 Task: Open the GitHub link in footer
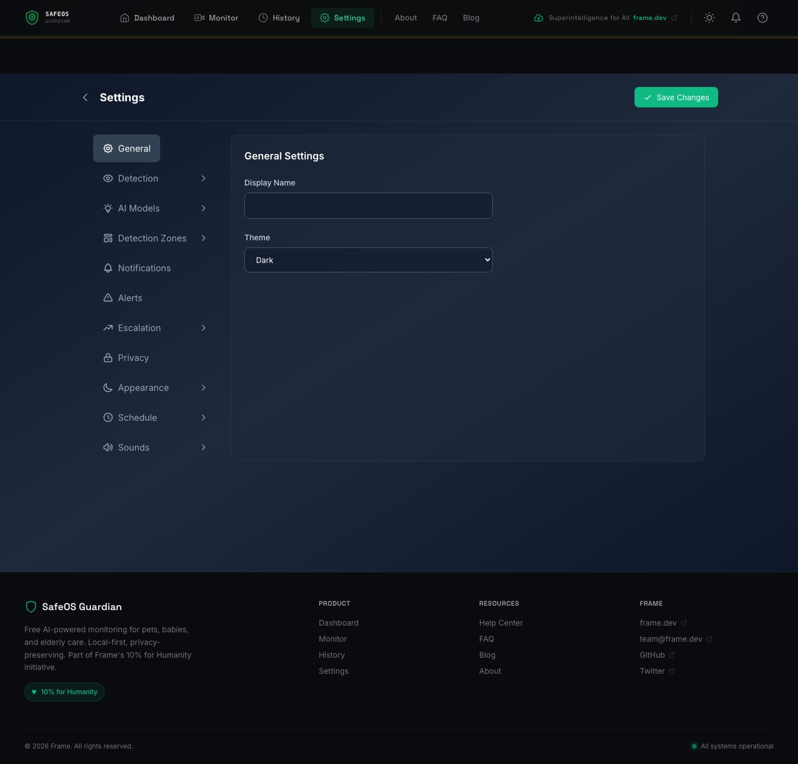click(652, 655)
